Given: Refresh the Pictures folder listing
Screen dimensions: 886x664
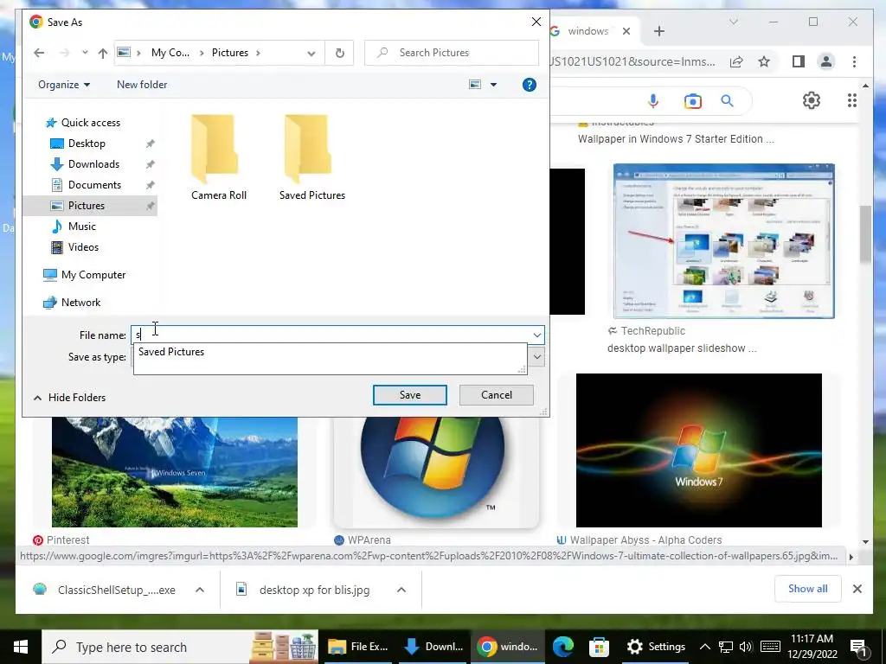Looking at the screenshot, I should (x=339, y=53).
